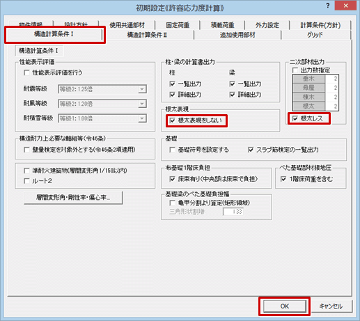Screen dimensions: 360x321
Task: Click the help question mark icon
Action: 327,6
